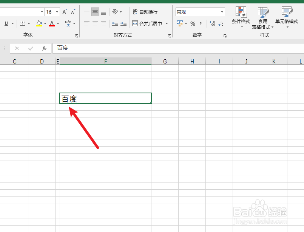
Task: Align text left
Action: [x=86, y=24]
